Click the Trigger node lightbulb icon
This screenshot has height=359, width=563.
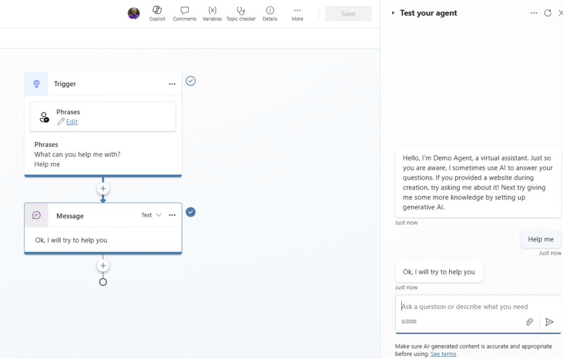point(36,84)
